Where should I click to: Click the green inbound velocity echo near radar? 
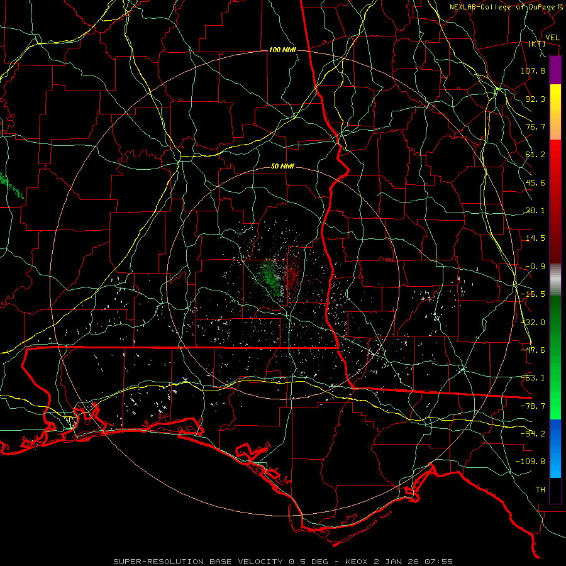click(x=270, y=277)
